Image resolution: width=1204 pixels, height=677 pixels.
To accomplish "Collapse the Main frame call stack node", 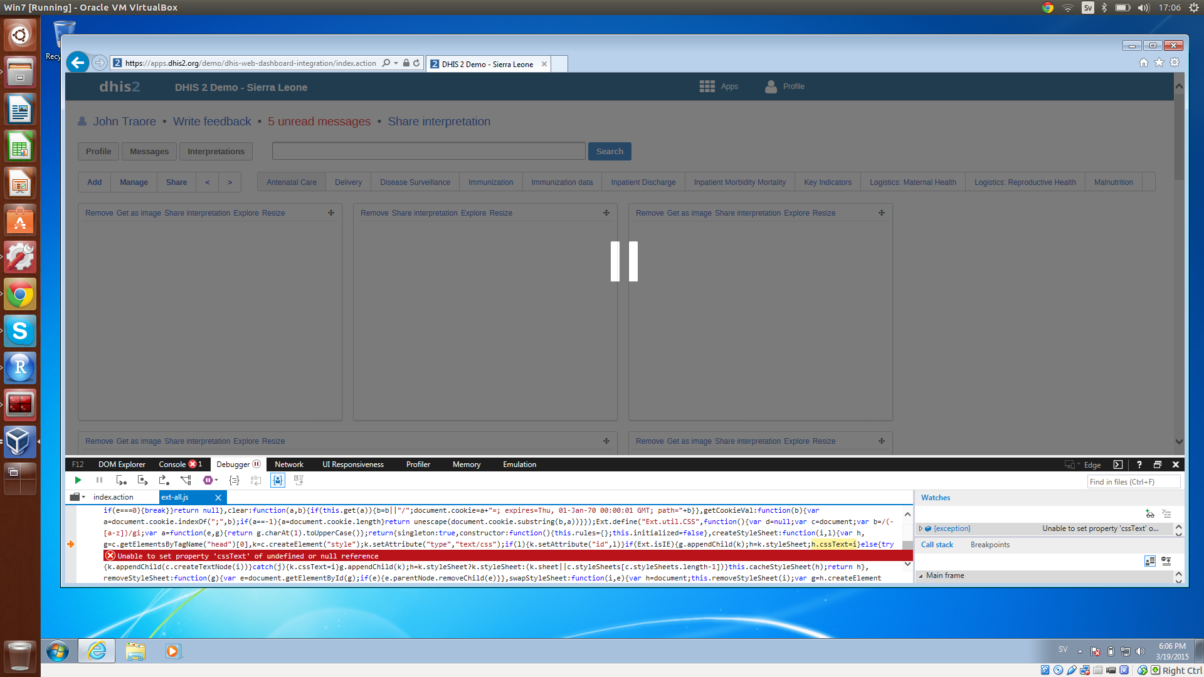I will pos(921,575).
